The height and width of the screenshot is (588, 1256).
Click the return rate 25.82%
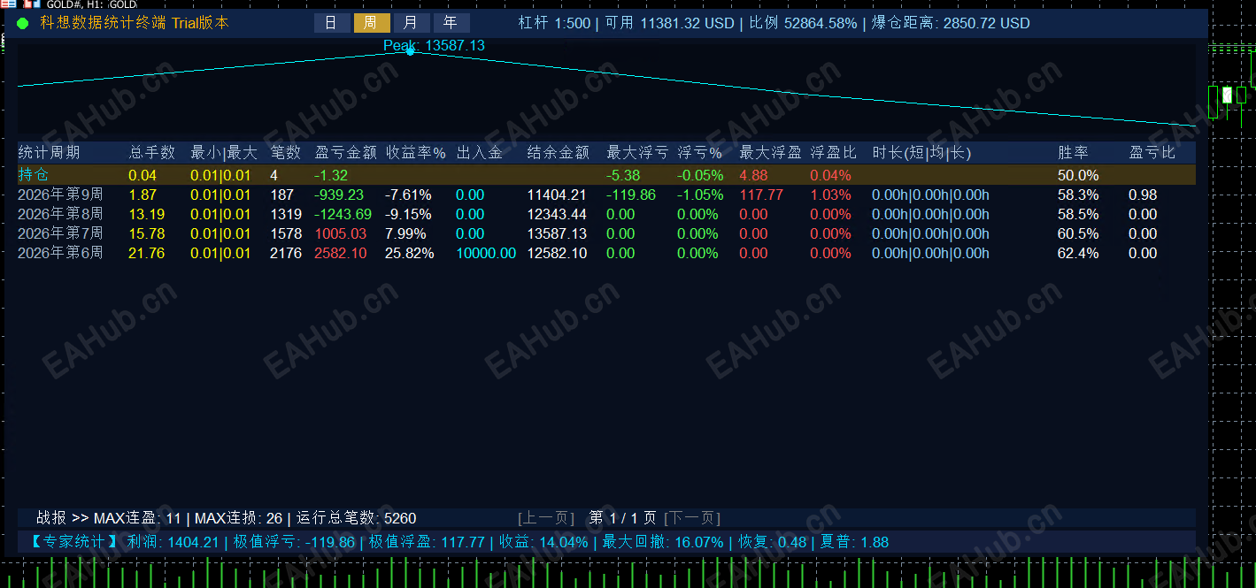[410, 253]
